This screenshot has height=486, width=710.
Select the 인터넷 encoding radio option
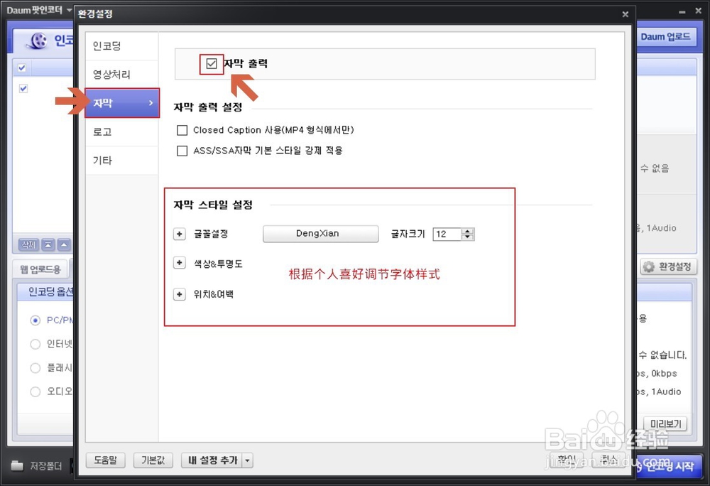(35, 344)
